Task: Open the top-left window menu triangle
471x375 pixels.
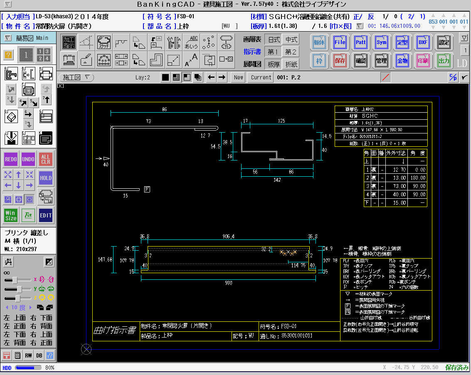Action: pyautogui.click(x=8, y=4)
